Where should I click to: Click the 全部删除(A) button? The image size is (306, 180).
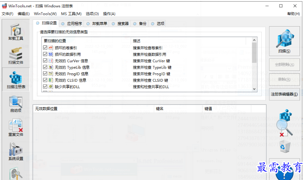coord(284,65)
